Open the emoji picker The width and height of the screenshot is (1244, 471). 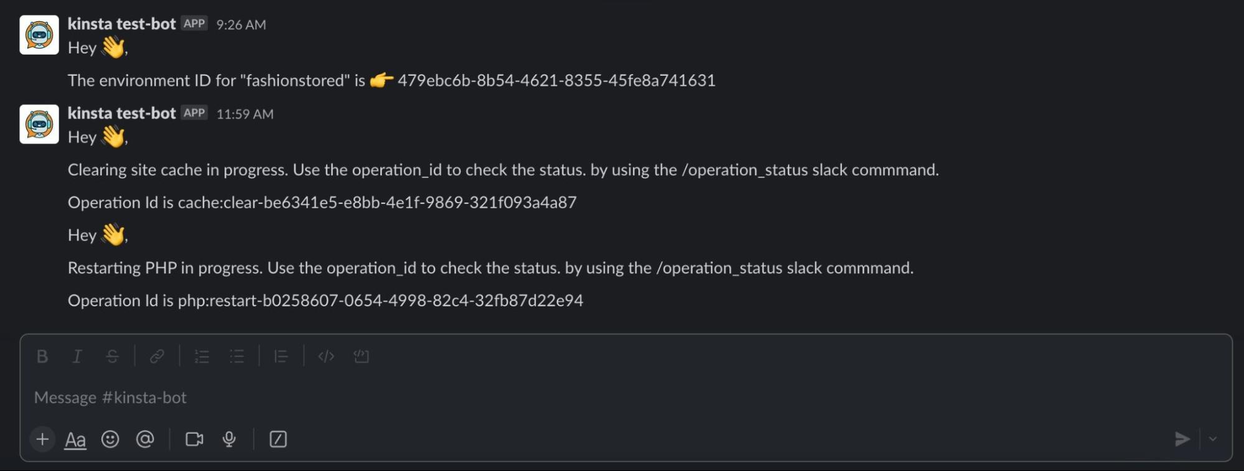pyautogui.click(x=110, y=439)
